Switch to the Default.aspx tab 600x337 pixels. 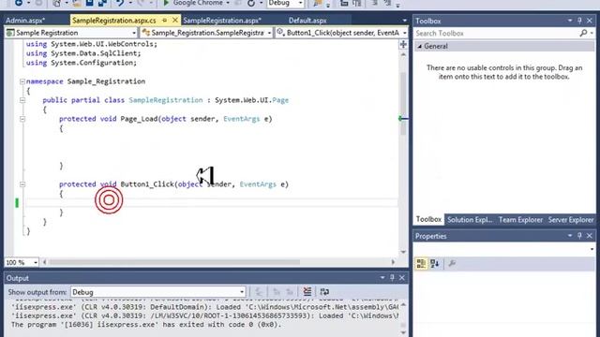(x=307, y=21)
